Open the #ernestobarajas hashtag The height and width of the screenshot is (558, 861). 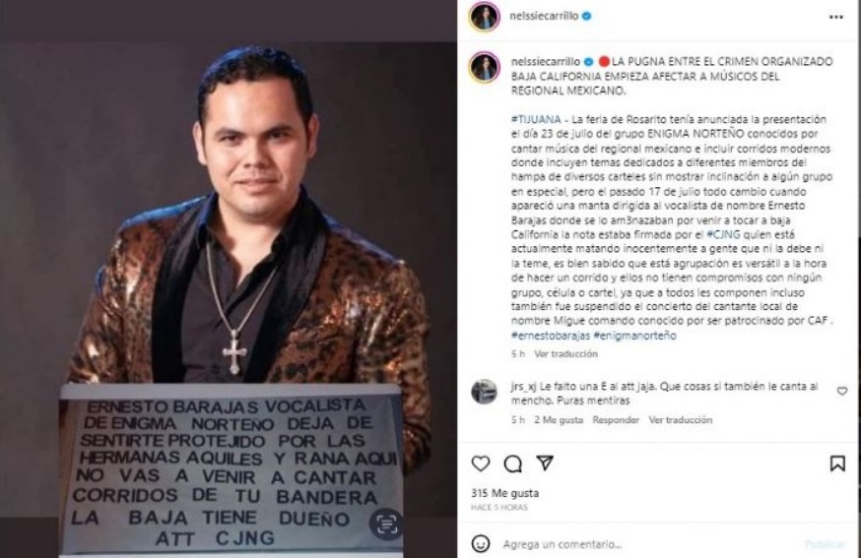[x=551, y=336]
